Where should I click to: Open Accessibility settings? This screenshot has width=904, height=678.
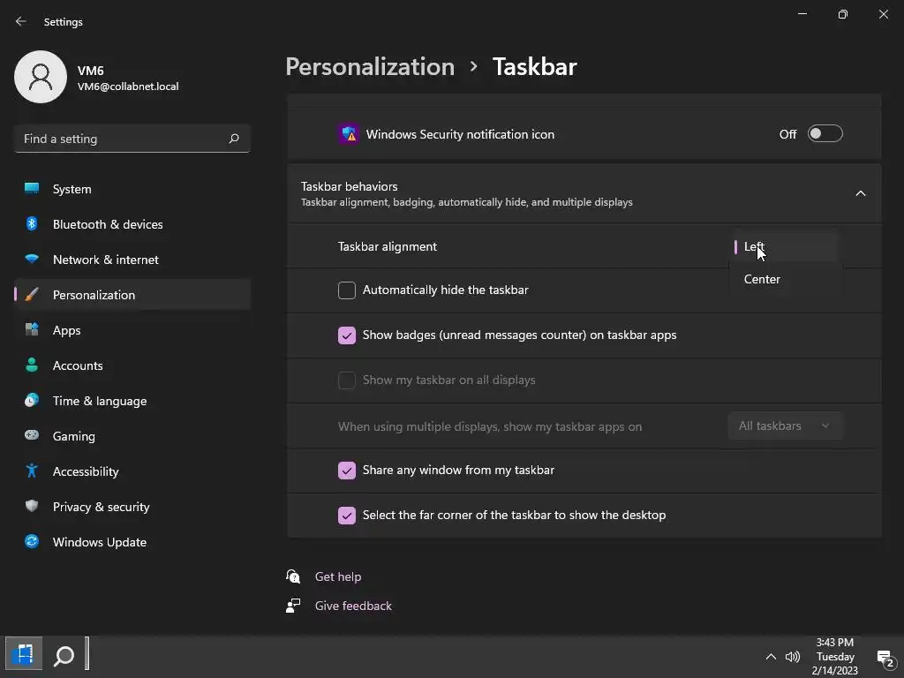(x=132, y=471)
